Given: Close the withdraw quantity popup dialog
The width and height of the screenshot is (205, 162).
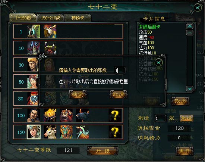Looking at the screenshot, I should point(159,63).
